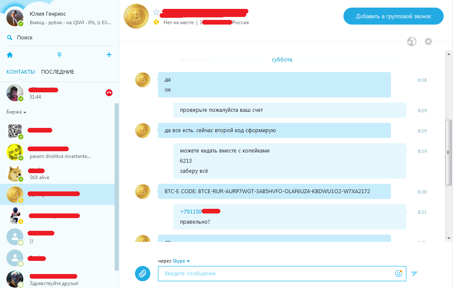Toggle the favorite star next to contact name

[156, 12]
